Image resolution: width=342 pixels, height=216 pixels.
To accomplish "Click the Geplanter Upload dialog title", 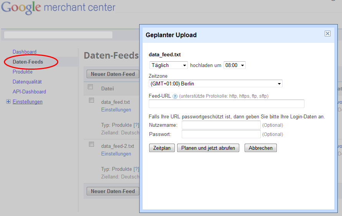I will (171, 35).
